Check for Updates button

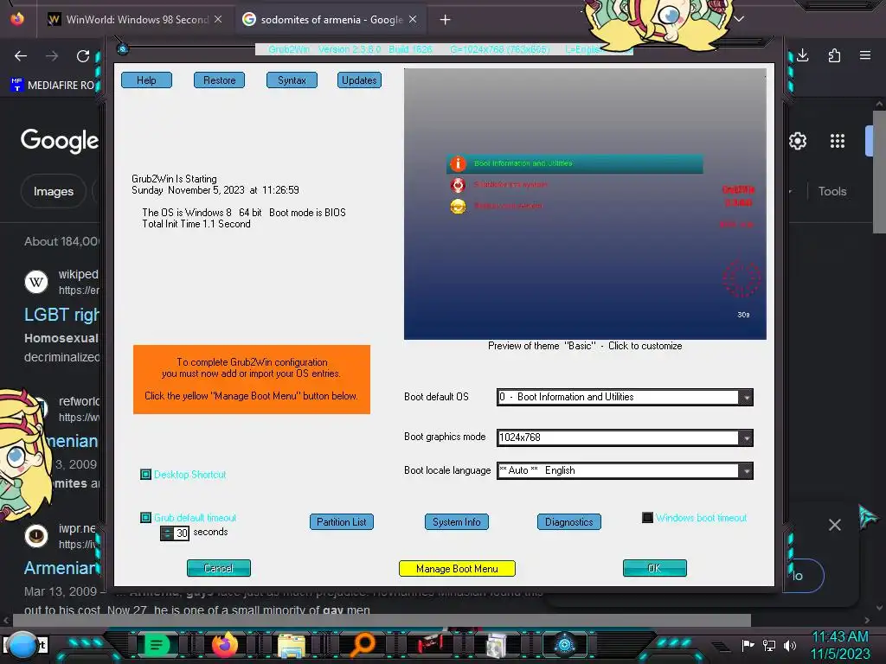coord(359,80)
